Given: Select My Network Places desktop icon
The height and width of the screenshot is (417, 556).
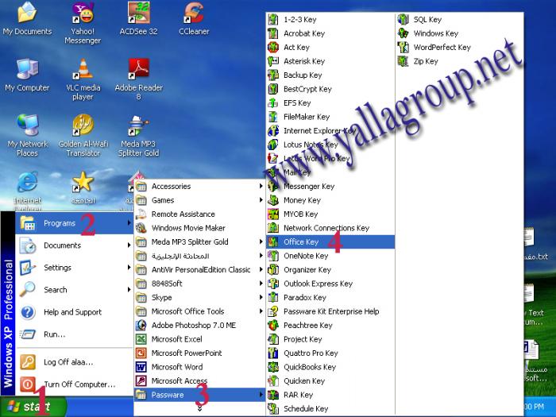Looking at the screenshot, I should point(27,135).
